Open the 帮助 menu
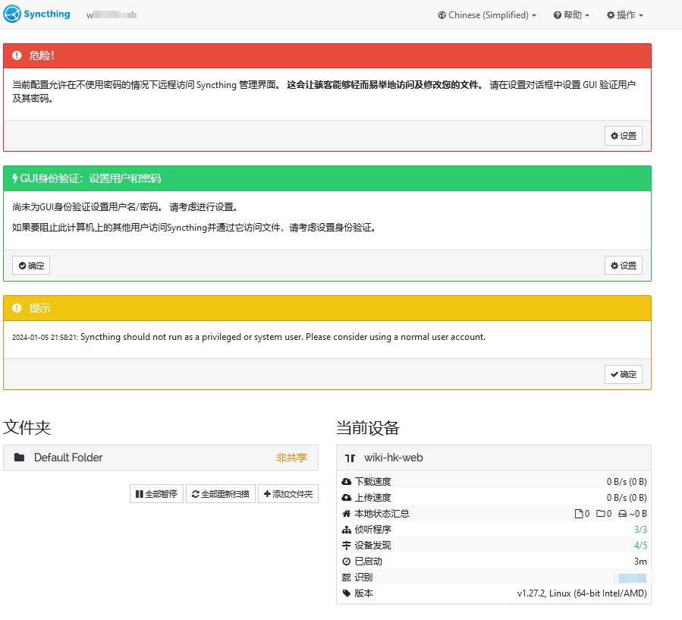The width and height of the screenshot is (682, 620). [571, 14]
